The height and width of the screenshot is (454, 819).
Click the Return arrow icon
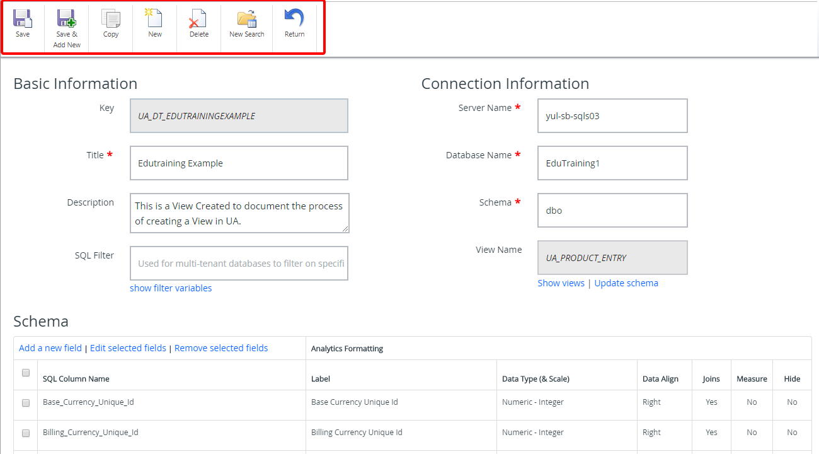click(294, 19)
